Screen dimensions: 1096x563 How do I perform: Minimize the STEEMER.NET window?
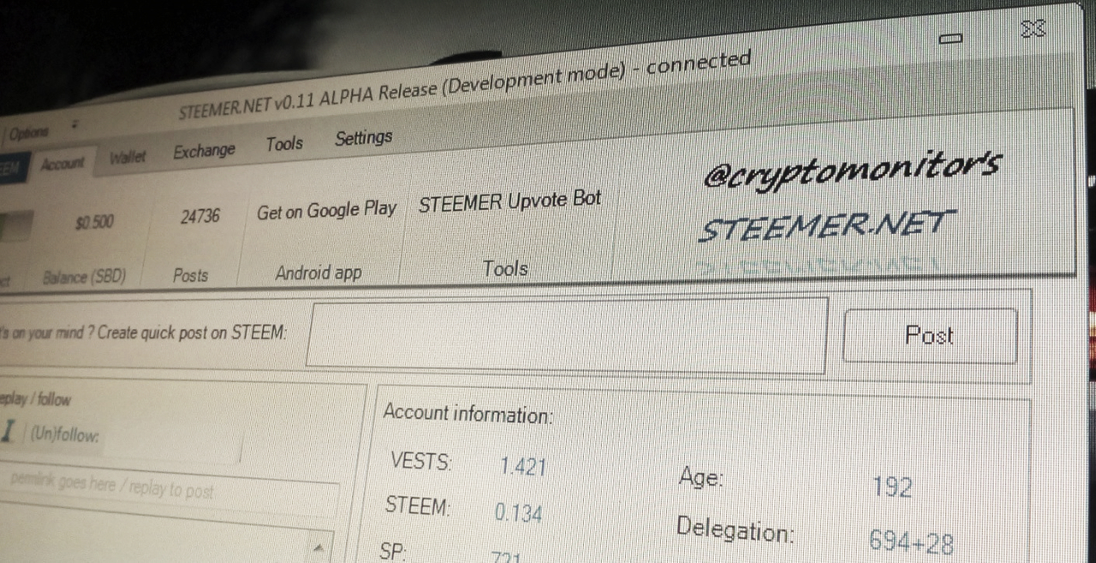(950, 39)
